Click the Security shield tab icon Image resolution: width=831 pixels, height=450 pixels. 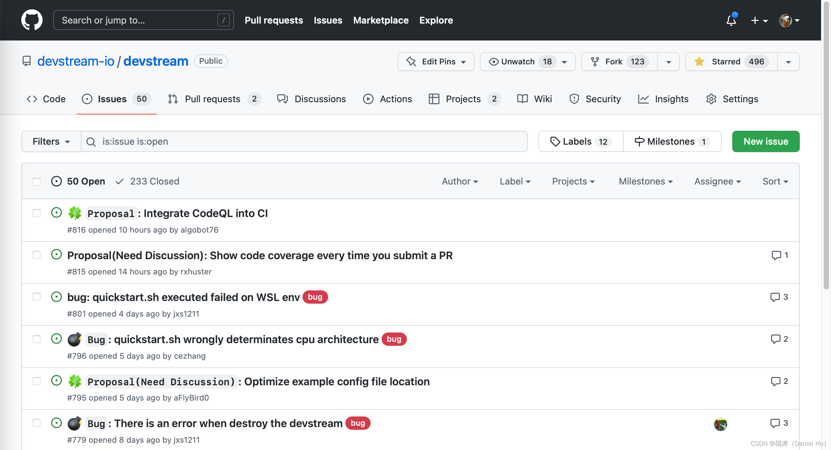574,99
